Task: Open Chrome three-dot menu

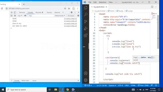Action: coord(77,8)
